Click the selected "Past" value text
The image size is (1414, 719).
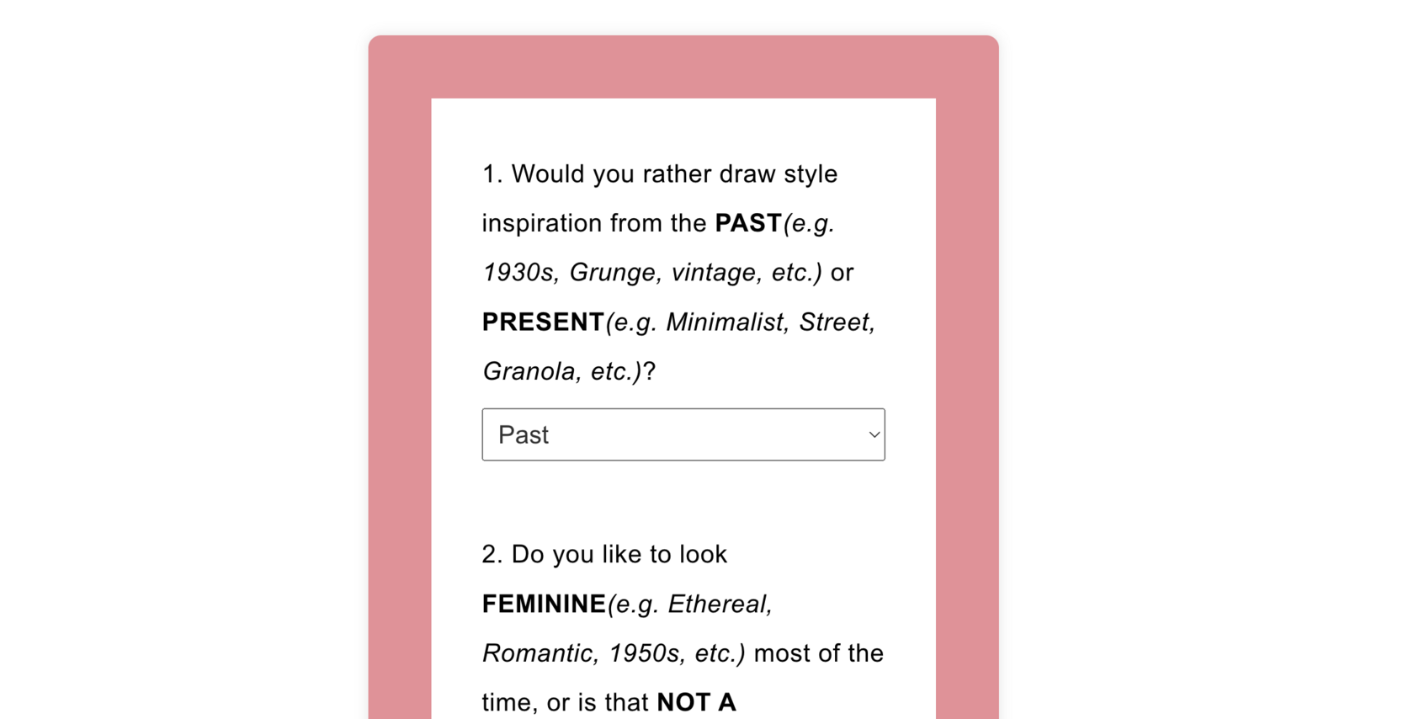point(524,434)
